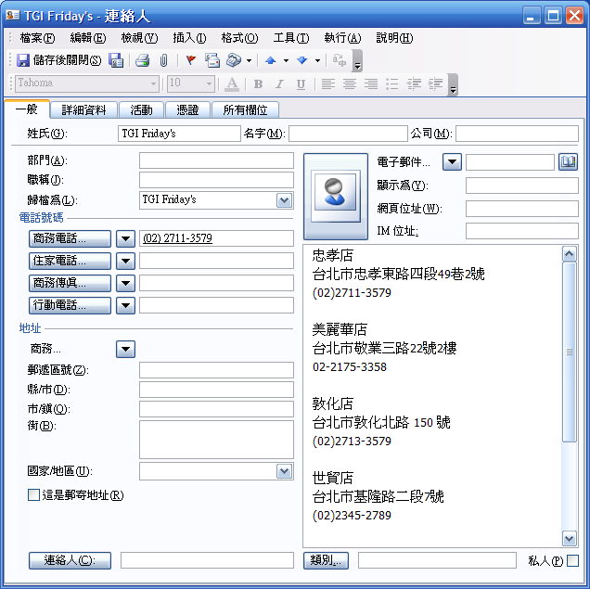Click the AutoDialer phone icon

tap(234, 60)
